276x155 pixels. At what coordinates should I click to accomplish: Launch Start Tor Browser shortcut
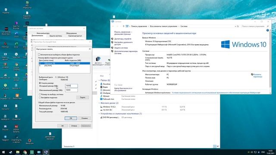click(16, 25)
